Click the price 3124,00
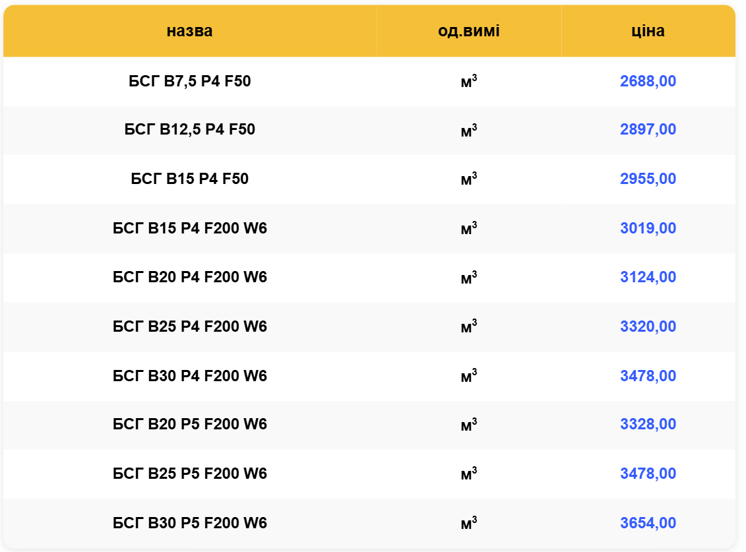 pyautogui.click(x=648, y=277)
